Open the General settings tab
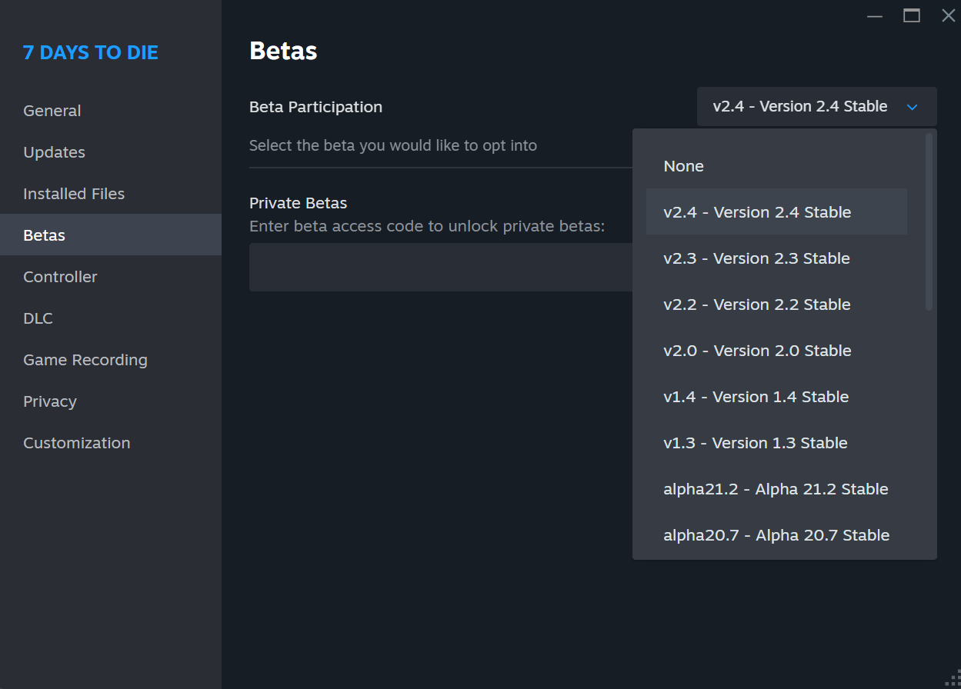961x689 pixels. click(x=52, y=111)
